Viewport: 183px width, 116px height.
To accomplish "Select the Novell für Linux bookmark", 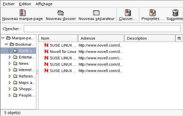I will coord(63,51).
